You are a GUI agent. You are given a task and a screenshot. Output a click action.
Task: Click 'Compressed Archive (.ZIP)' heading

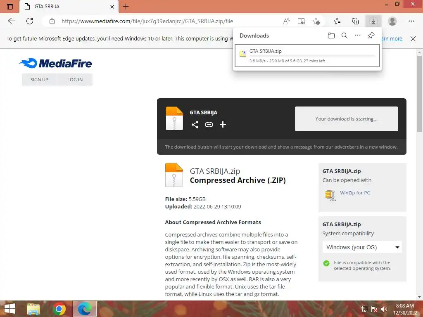point(238,180)
